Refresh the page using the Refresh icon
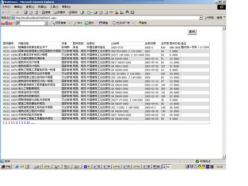The image size is (248, 186). [x=31, y=12]
